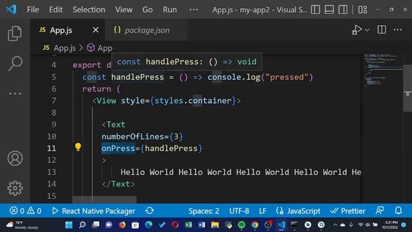This screenshot has width=412, height=232.
Task: Change indentation Spaces: 2
Action: (204, 211)
